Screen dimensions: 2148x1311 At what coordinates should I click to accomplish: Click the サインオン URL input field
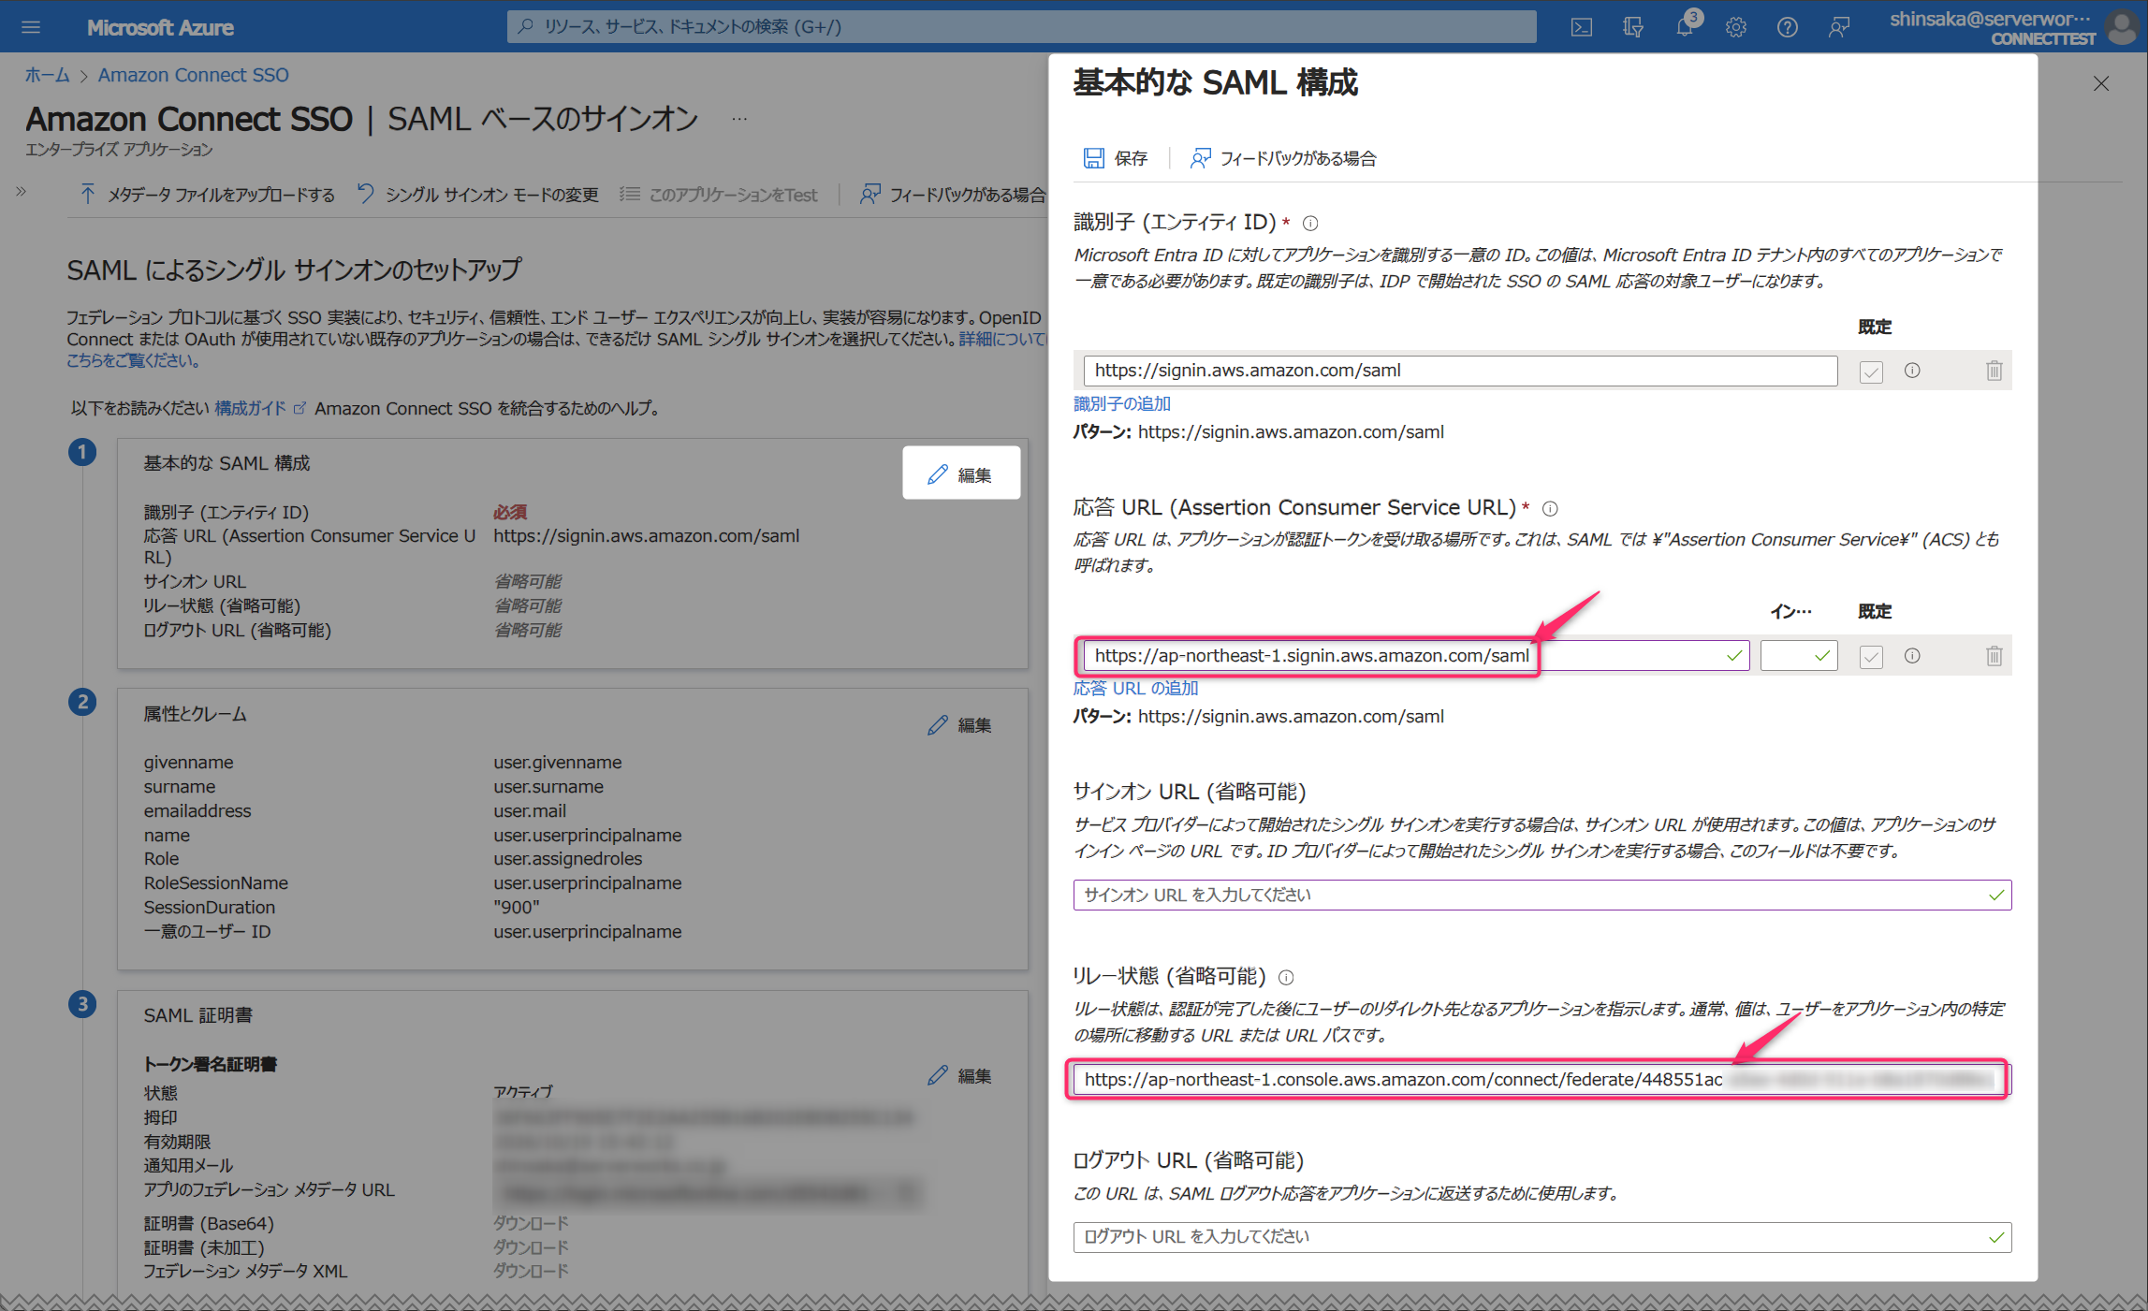[x=1542, y=896]
